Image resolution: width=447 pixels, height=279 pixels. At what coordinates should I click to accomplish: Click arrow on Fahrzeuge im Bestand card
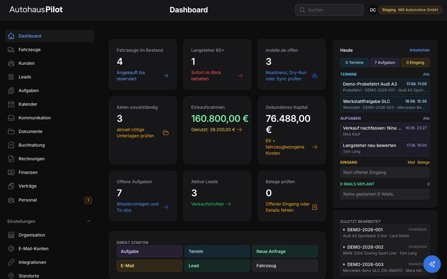166,76
